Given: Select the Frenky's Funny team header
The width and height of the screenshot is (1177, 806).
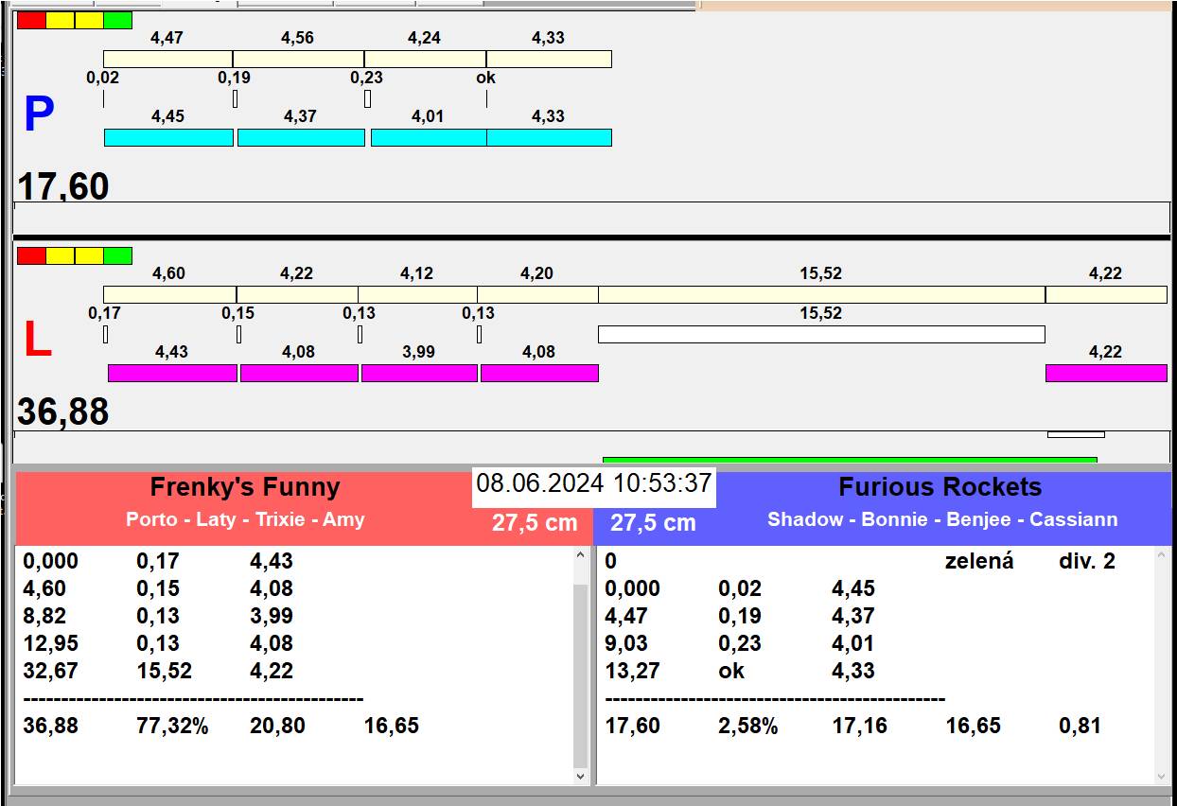Looking at the screenshot, I should click(x=244, y=488).
